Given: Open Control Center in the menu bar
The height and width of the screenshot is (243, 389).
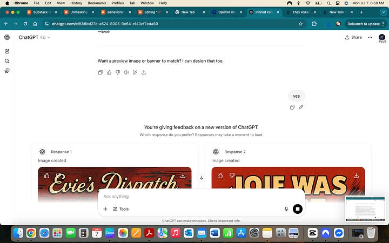Looking at the screenshot, I should (338, 3).
